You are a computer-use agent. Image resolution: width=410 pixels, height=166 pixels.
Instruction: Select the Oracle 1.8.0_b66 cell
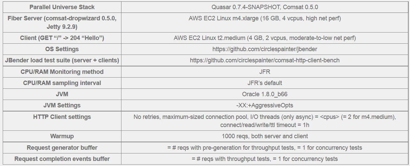click(x=265, y=94)
